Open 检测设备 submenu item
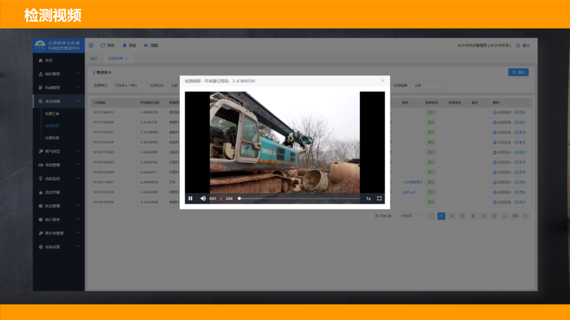The width and height of the screenshot is (570, 320). point(52,138)
